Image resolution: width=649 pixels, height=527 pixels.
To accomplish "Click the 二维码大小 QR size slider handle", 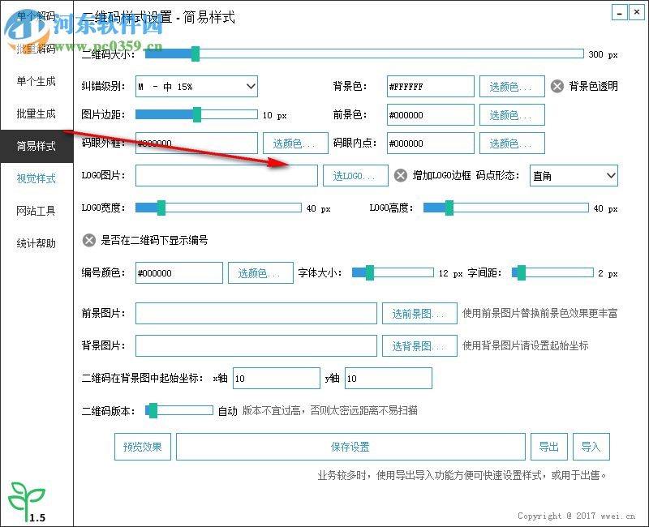I will 195,54.
